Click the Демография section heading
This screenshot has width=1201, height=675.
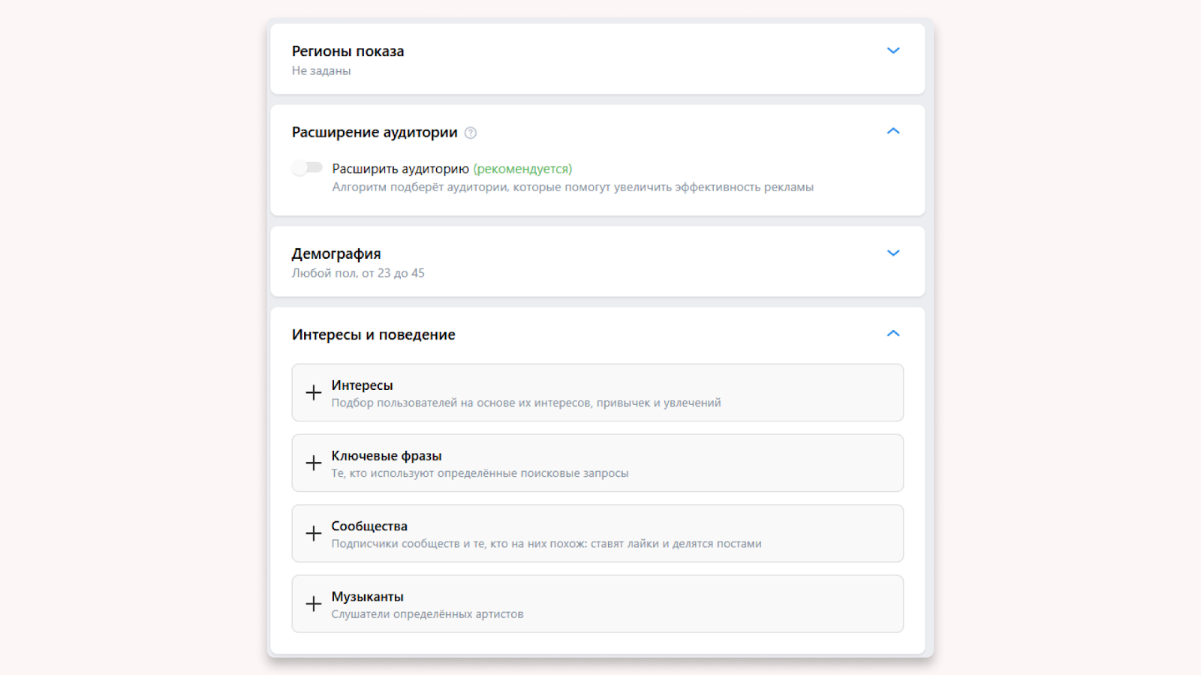[336, 254]
